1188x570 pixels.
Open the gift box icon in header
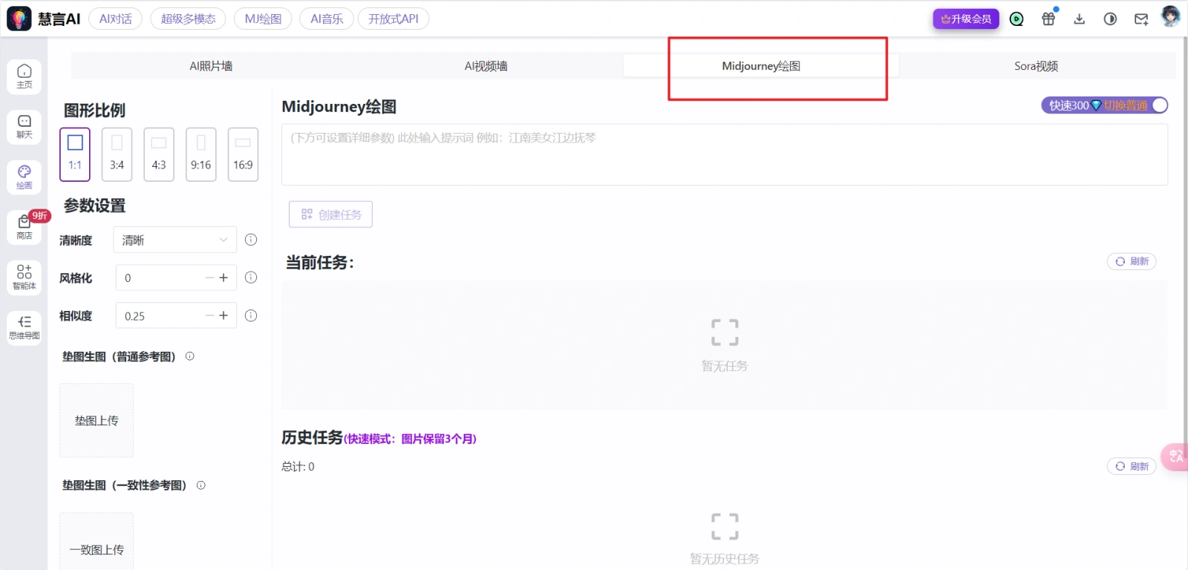pyautogui.click(x=1048, y=19)
